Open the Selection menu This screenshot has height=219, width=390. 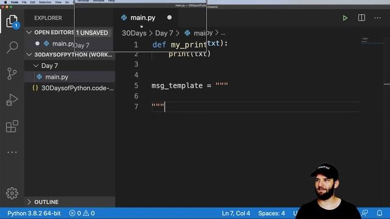pos(45,2)
